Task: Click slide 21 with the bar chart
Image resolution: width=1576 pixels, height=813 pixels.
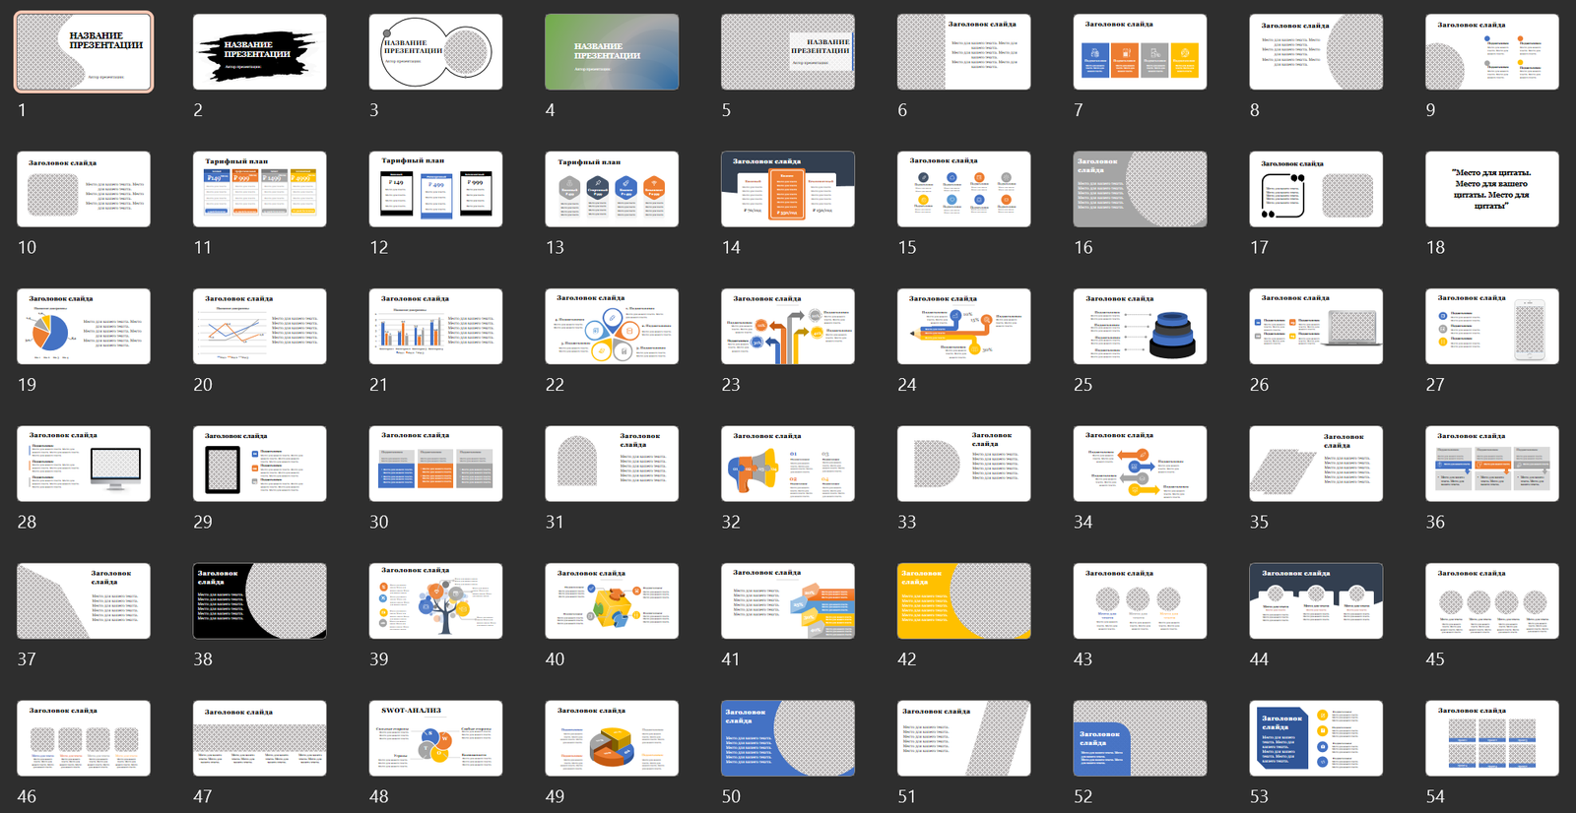Action: point(435,327)
